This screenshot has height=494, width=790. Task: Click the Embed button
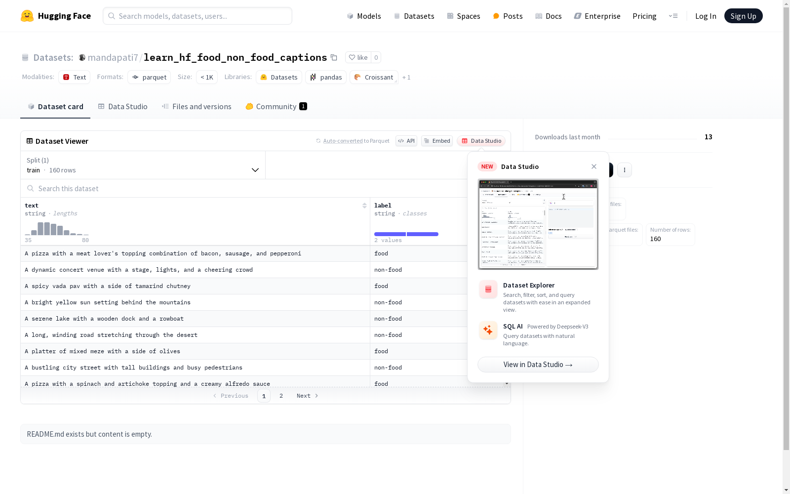pos(437,141)
